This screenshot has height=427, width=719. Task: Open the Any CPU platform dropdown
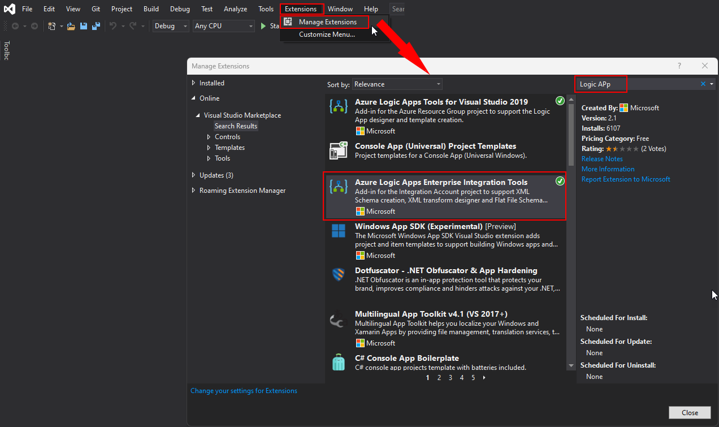[x=224, y=26]
